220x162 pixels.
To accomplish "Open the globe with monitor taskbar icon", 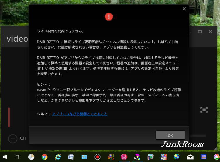I will point(177,157).
